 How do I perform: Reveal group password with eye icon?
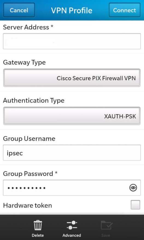[133, 188]
